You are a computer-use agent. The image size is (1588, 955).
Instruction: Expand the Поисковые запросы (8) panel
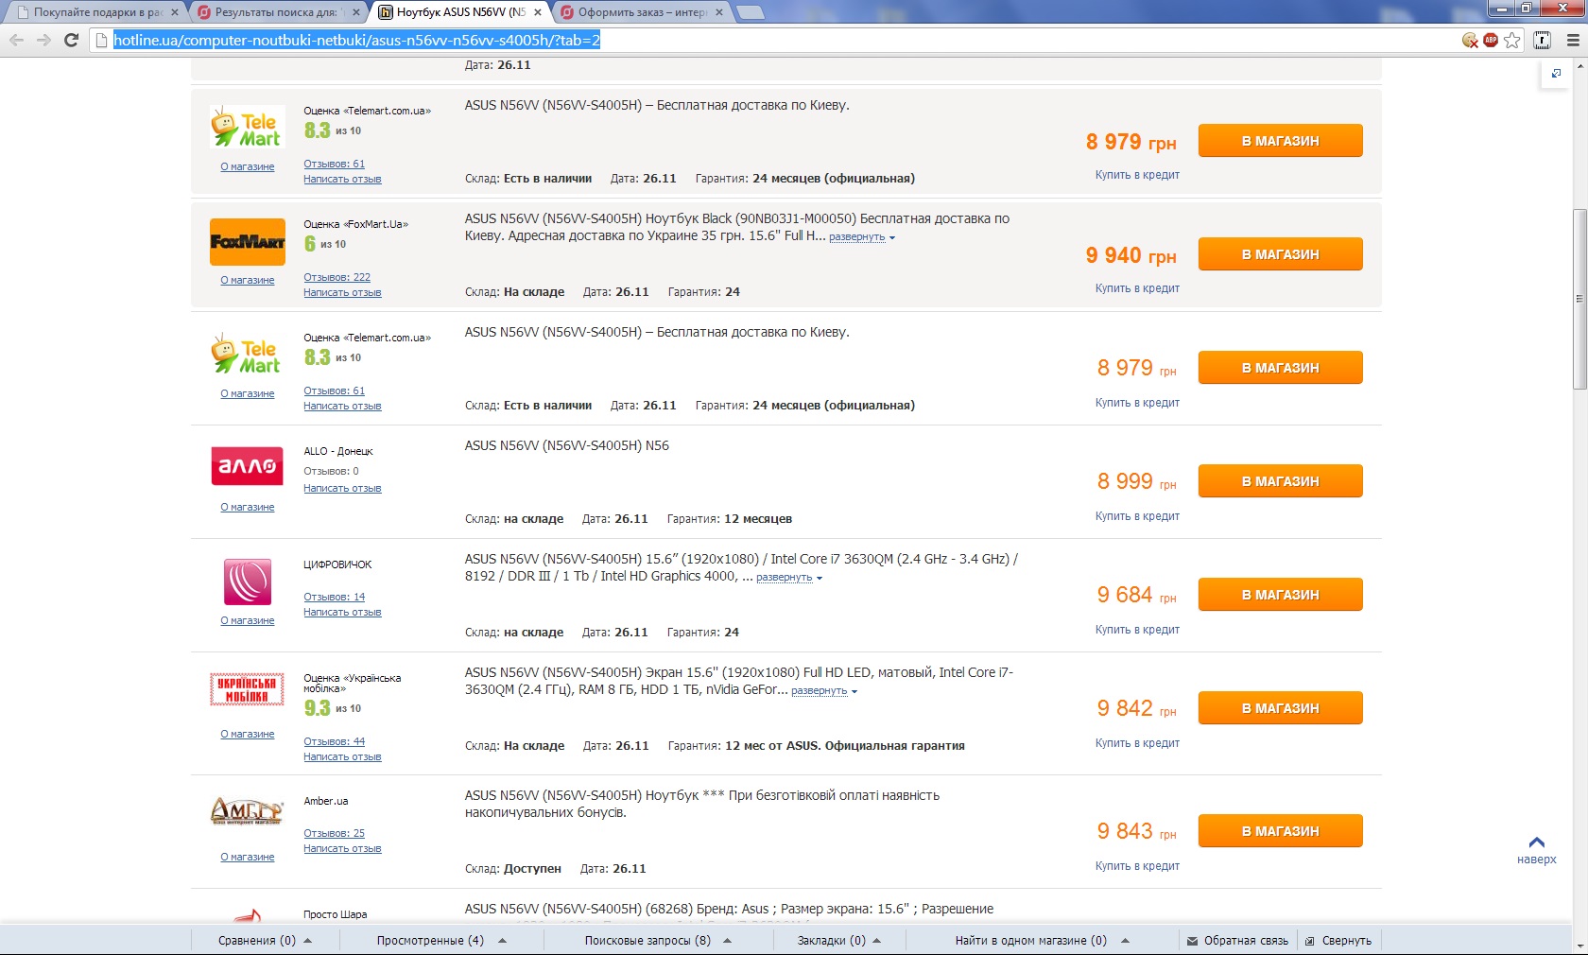coord(657,941)
